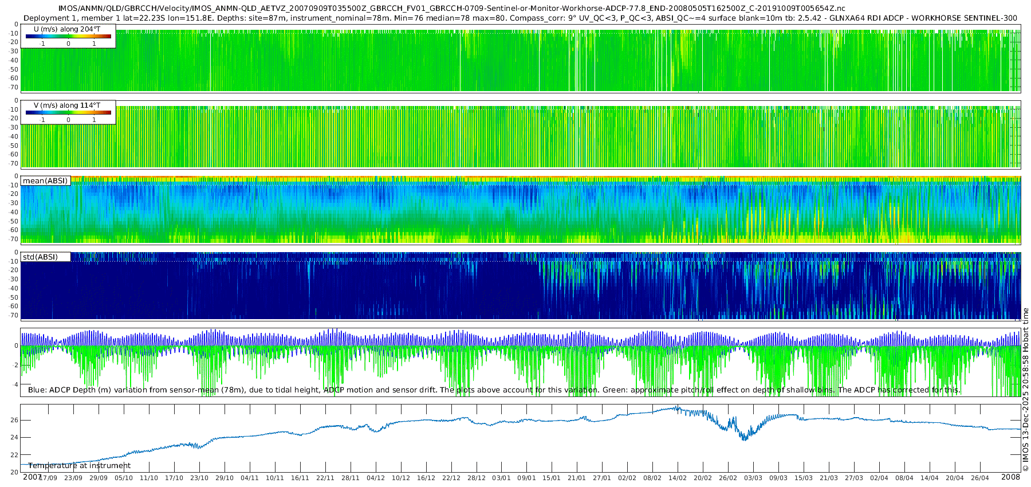Click the Deployment 1 metadata line
Image resolution: width=1031 pixels, height=487 pixels.
pos(520,18)
